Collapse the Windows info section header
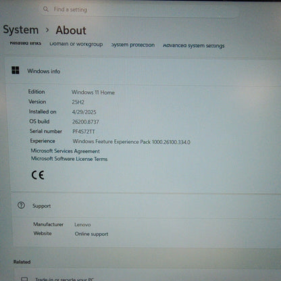Screen dimensions: 281x281 143,71
